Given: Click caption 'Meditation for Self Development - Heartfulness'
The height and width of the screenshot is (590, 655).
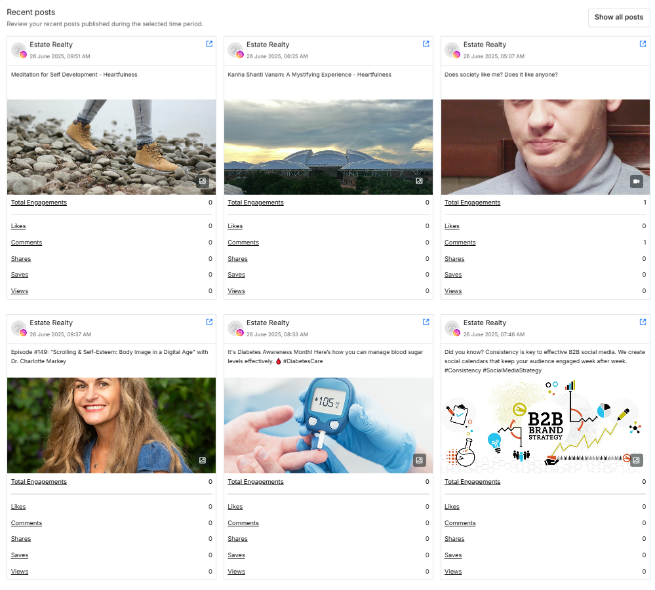Looking at the screenshot, I should [x=74, y=75].
